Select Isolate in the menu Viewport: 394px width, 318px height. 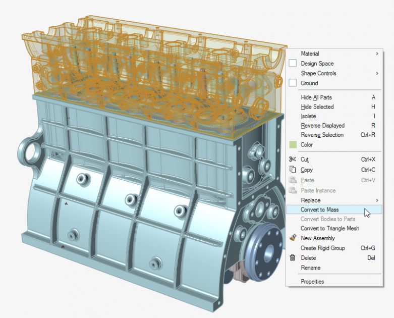coord(308,116)
